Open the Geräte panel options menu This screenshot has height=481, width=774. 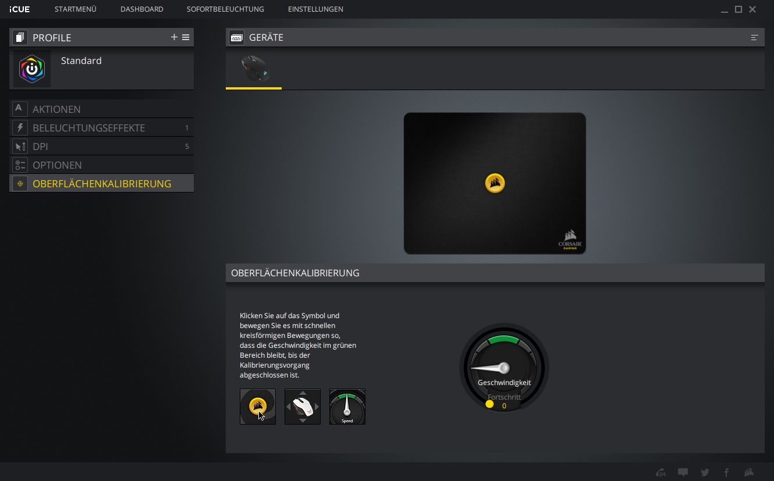tap(754, 37)
